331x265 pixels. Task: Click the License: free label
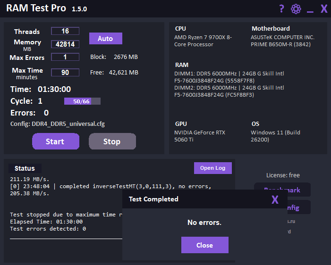point(283,175)
